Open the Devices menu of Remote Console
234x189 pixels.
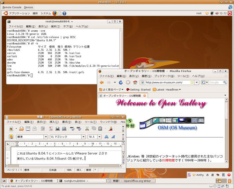pyautogui.click(x=28, y=7)
